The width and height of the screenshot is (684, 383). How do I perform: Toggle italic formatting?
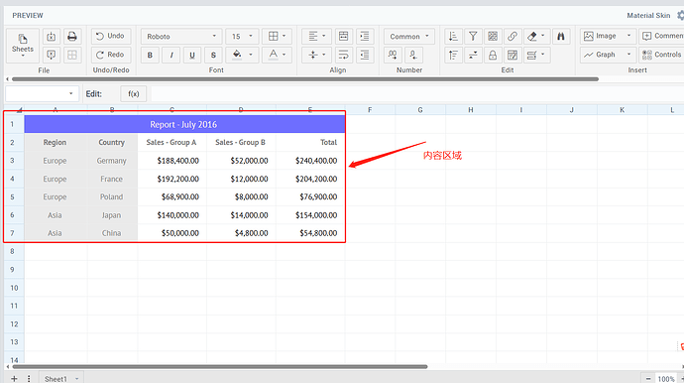tap(171, 55)
